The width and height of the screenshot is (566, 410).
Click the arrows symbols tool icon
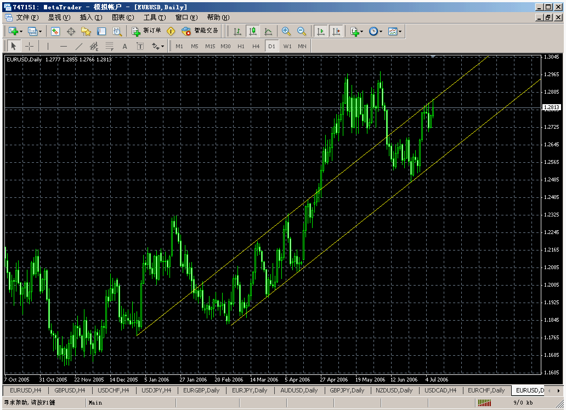pos(155,46)
